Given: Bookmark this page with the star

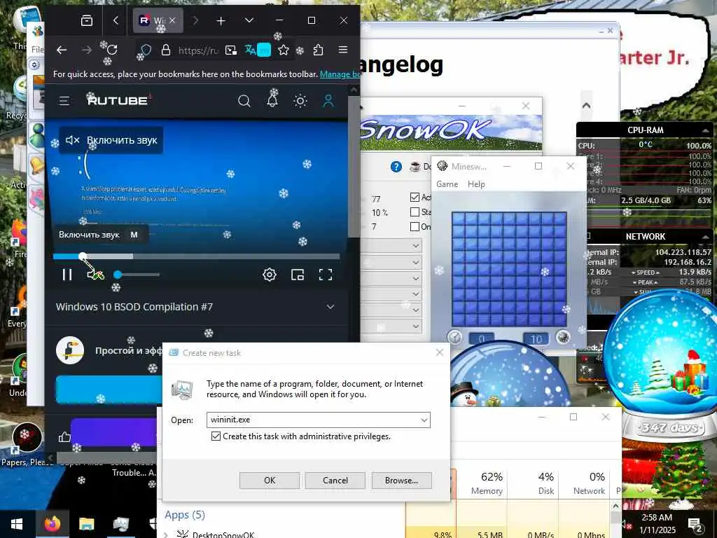Looking at the screenshot, I should coord(284,50).
